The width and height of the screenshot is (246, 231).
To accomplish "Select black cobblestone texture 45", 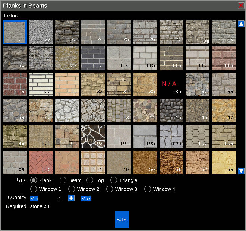I will point(171,110).
